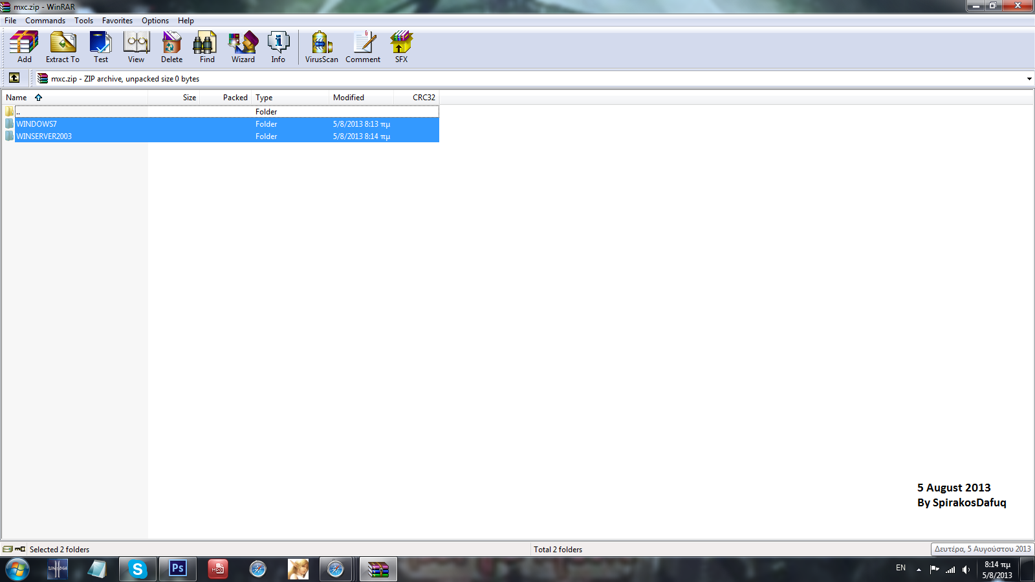The height and width of the screenshot is (582, 1035).
Task: Select the WINDOWS7 folder name
Action: [x=36, y=124]
